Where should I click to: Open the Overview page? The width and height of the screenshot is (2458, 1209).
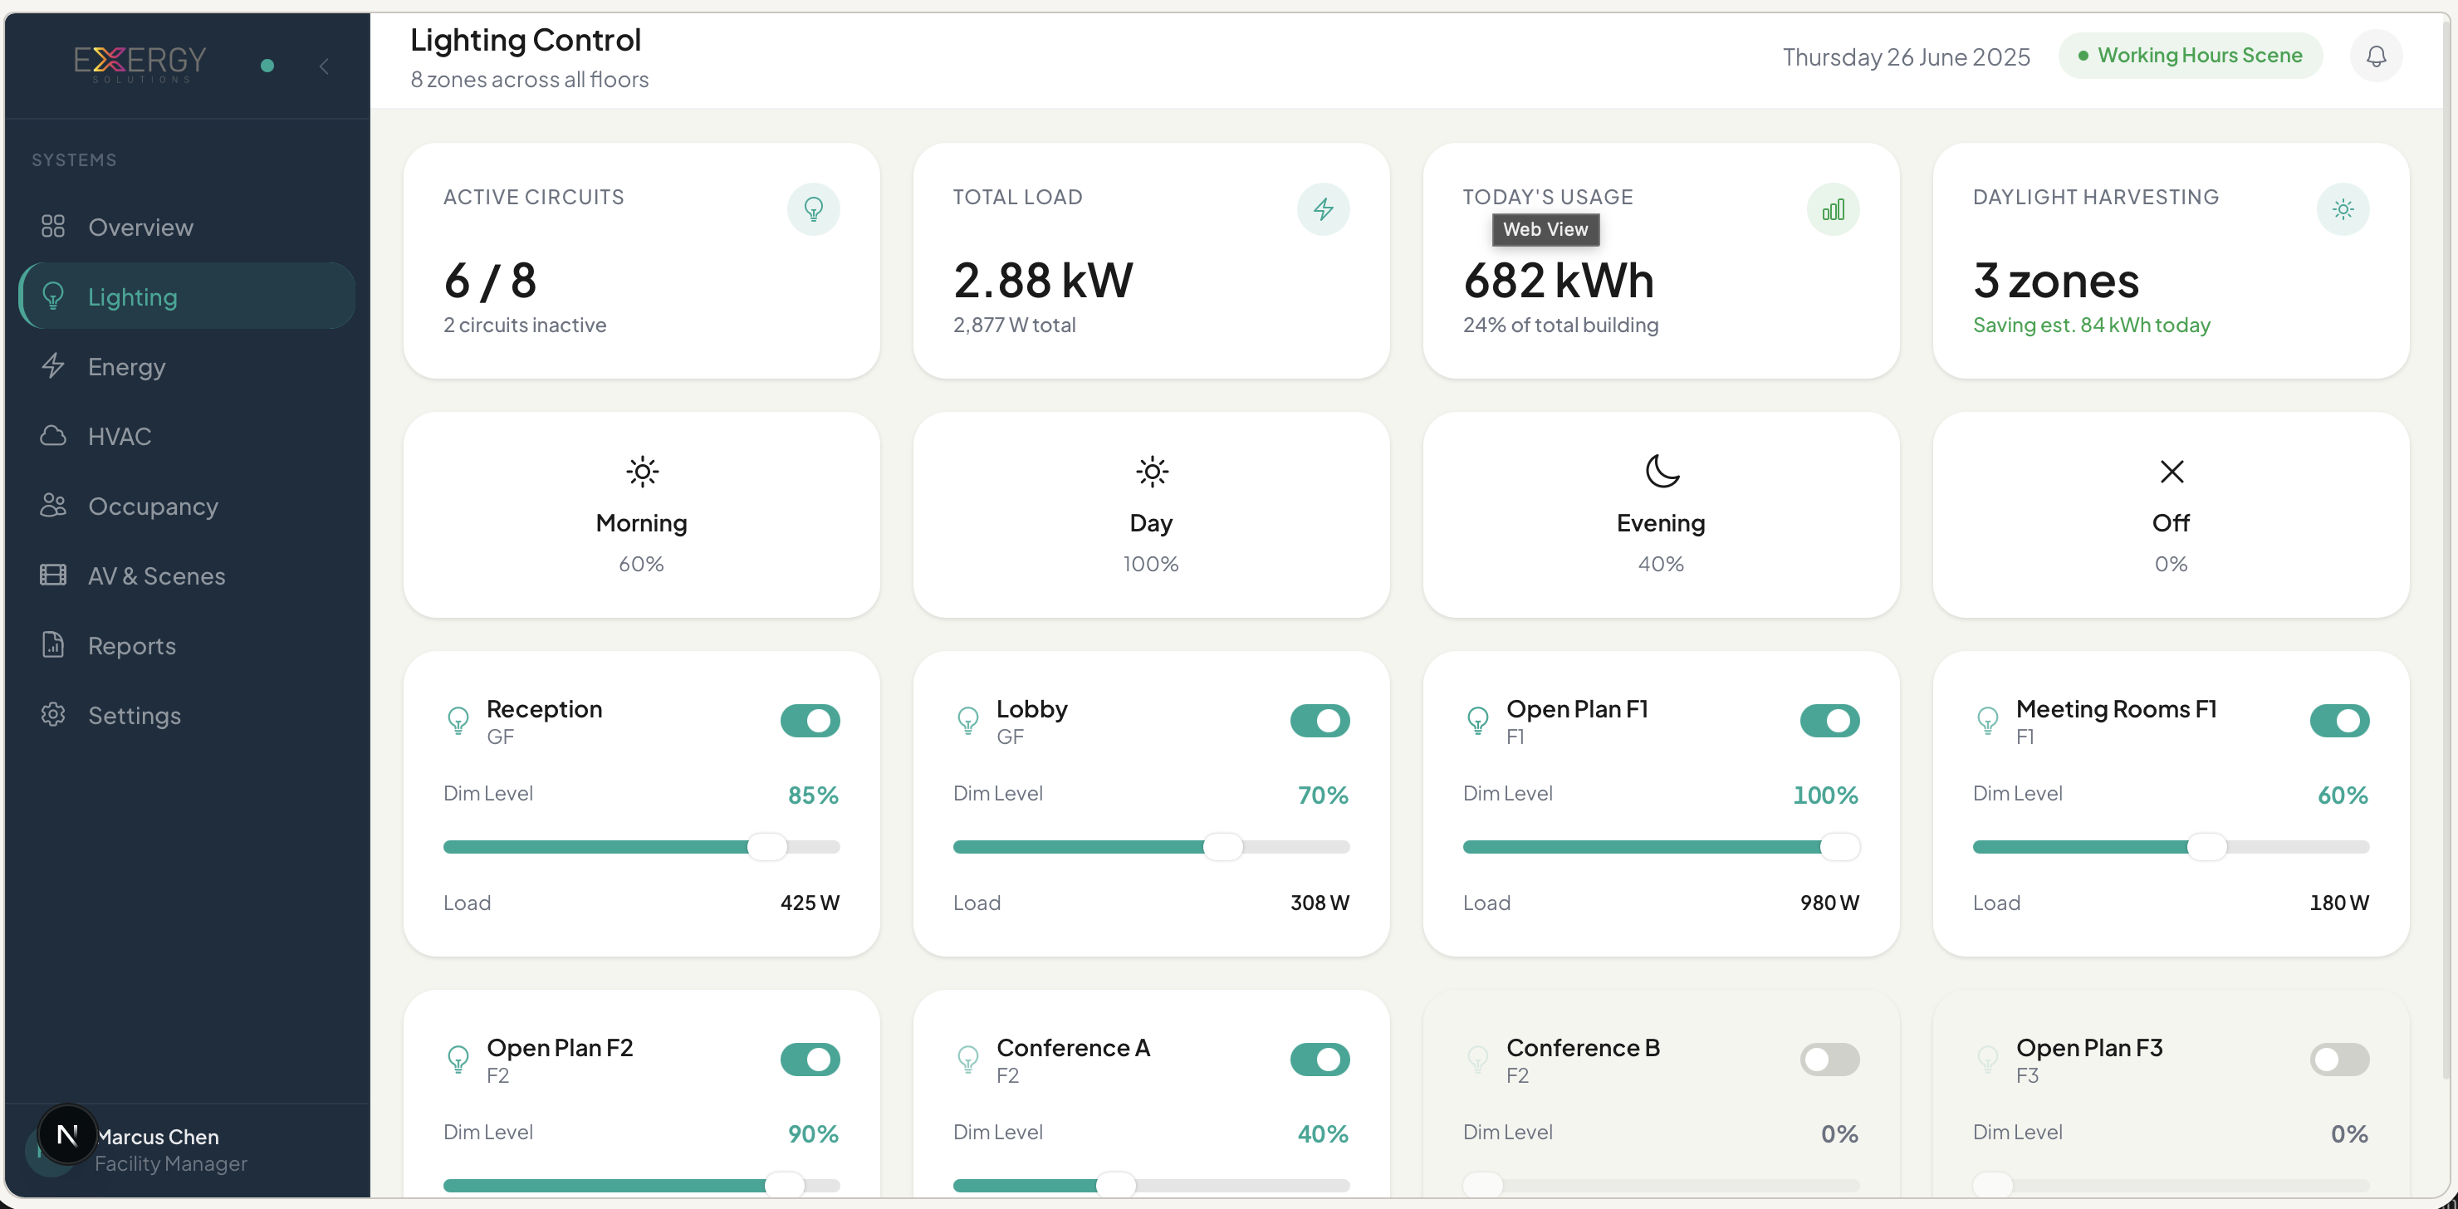(187, 228)
